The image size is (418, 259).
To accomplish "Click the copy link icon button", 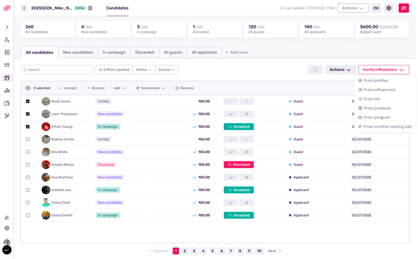I will tap(376, 8).
